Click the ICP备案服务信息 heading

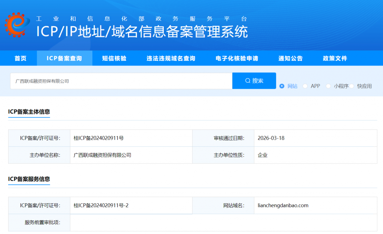pyautogui.click(x=29, y=179)
